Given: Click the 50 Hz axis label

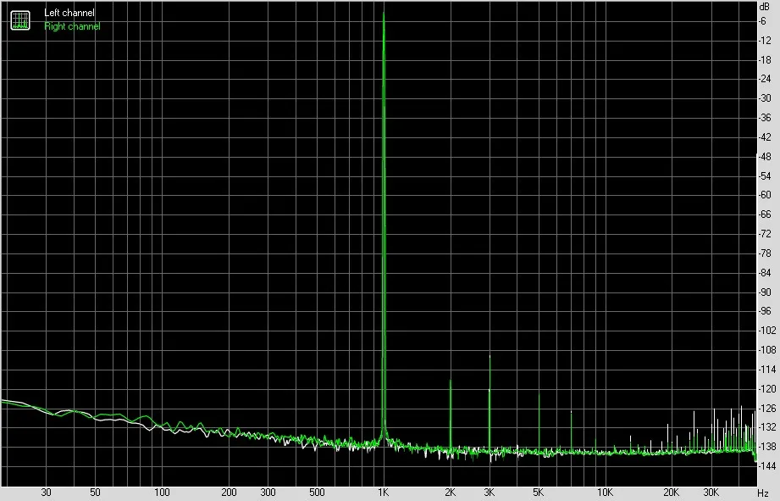Looking at the screenshot, I should click(95, 493).
